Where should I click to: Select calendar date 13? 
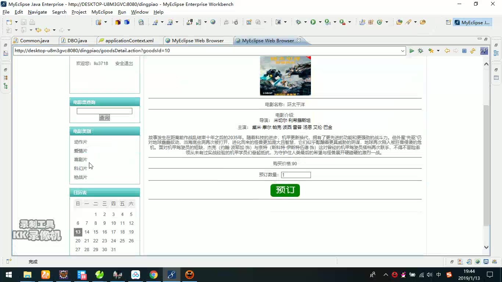pos(78,232)
